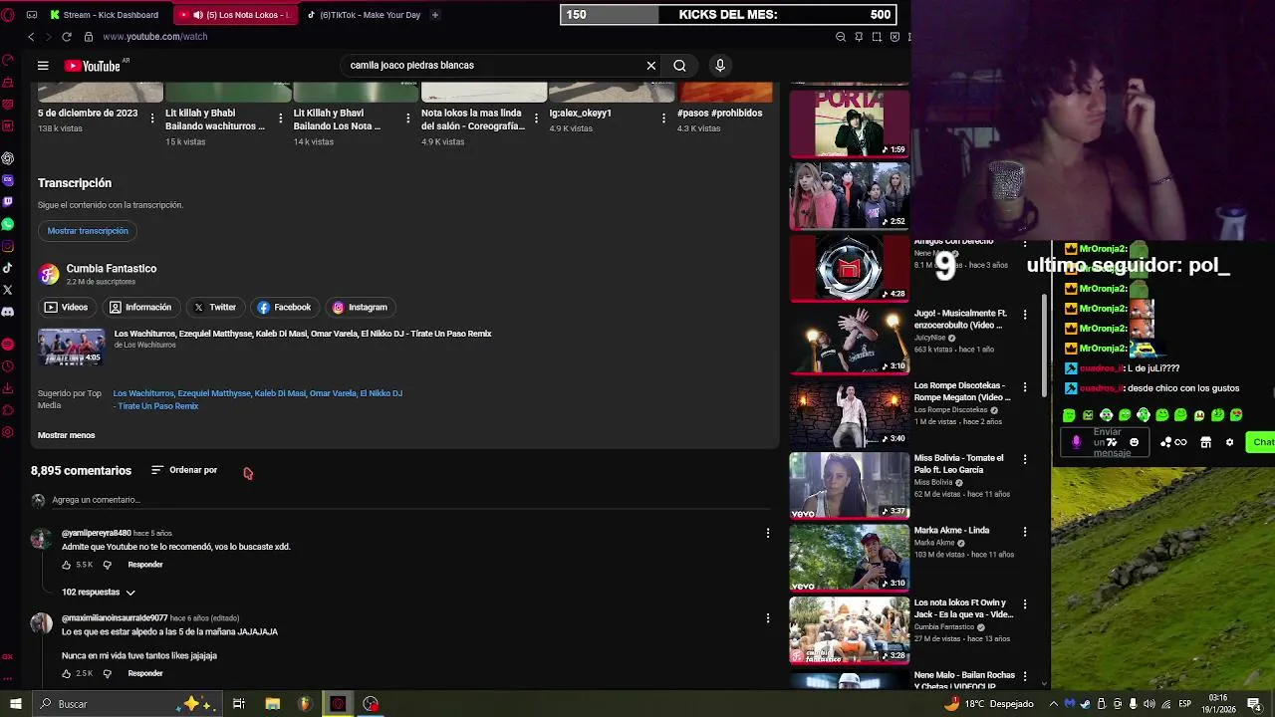The height and width of the screenshot is (717, 1275).
Task: Open the Ordenar por comment sort menu
Action: tap(184, 470)
